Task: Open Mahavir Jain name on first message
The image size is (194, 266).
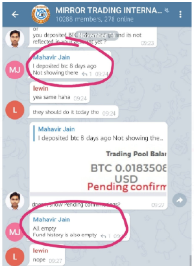Action: coord(51,57)
